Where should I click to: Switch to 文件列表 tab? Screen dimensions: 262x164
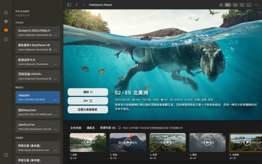(x=76, y=128)
